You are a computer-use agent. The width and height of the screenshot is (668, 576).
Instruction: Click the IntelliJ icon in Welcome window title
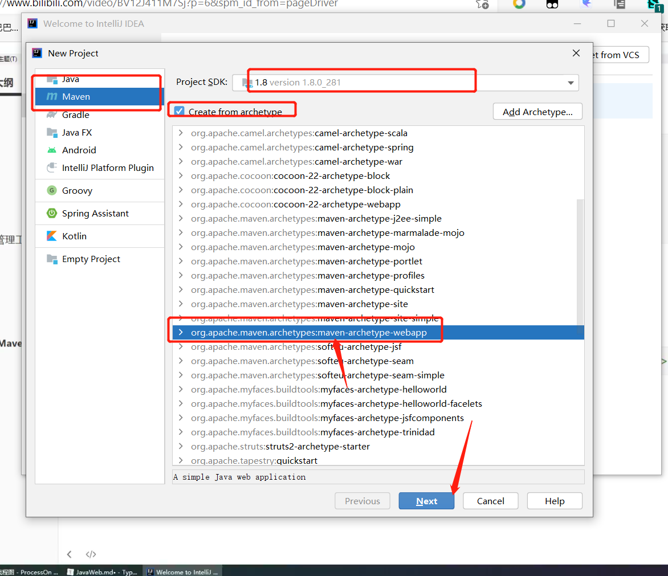32,23
